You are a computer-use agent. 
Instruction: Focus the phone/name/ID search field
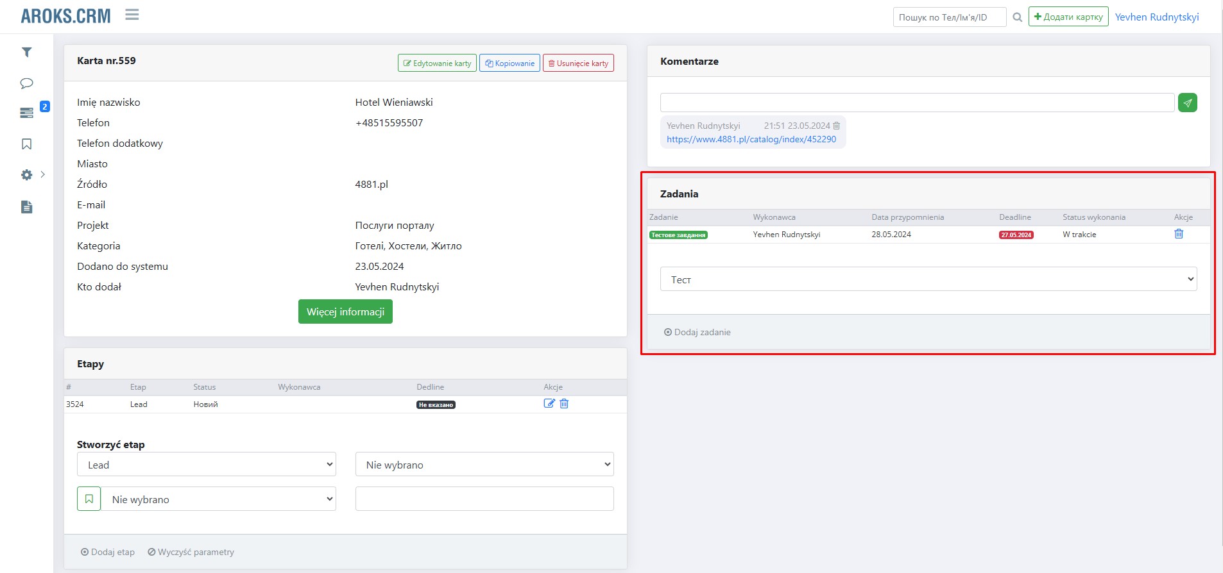point(949,17)
